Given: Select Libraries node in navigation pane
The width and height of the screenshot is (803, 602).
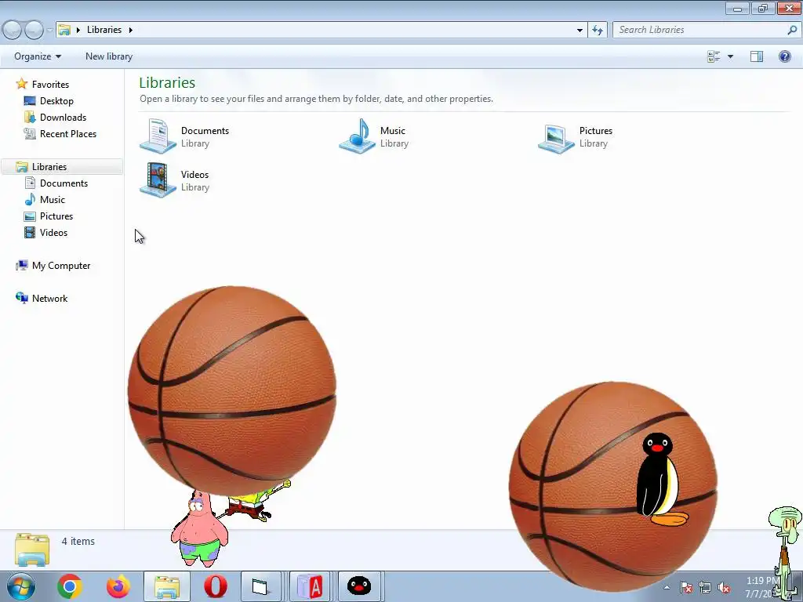Looking at the screenshot, I should 49,167.
